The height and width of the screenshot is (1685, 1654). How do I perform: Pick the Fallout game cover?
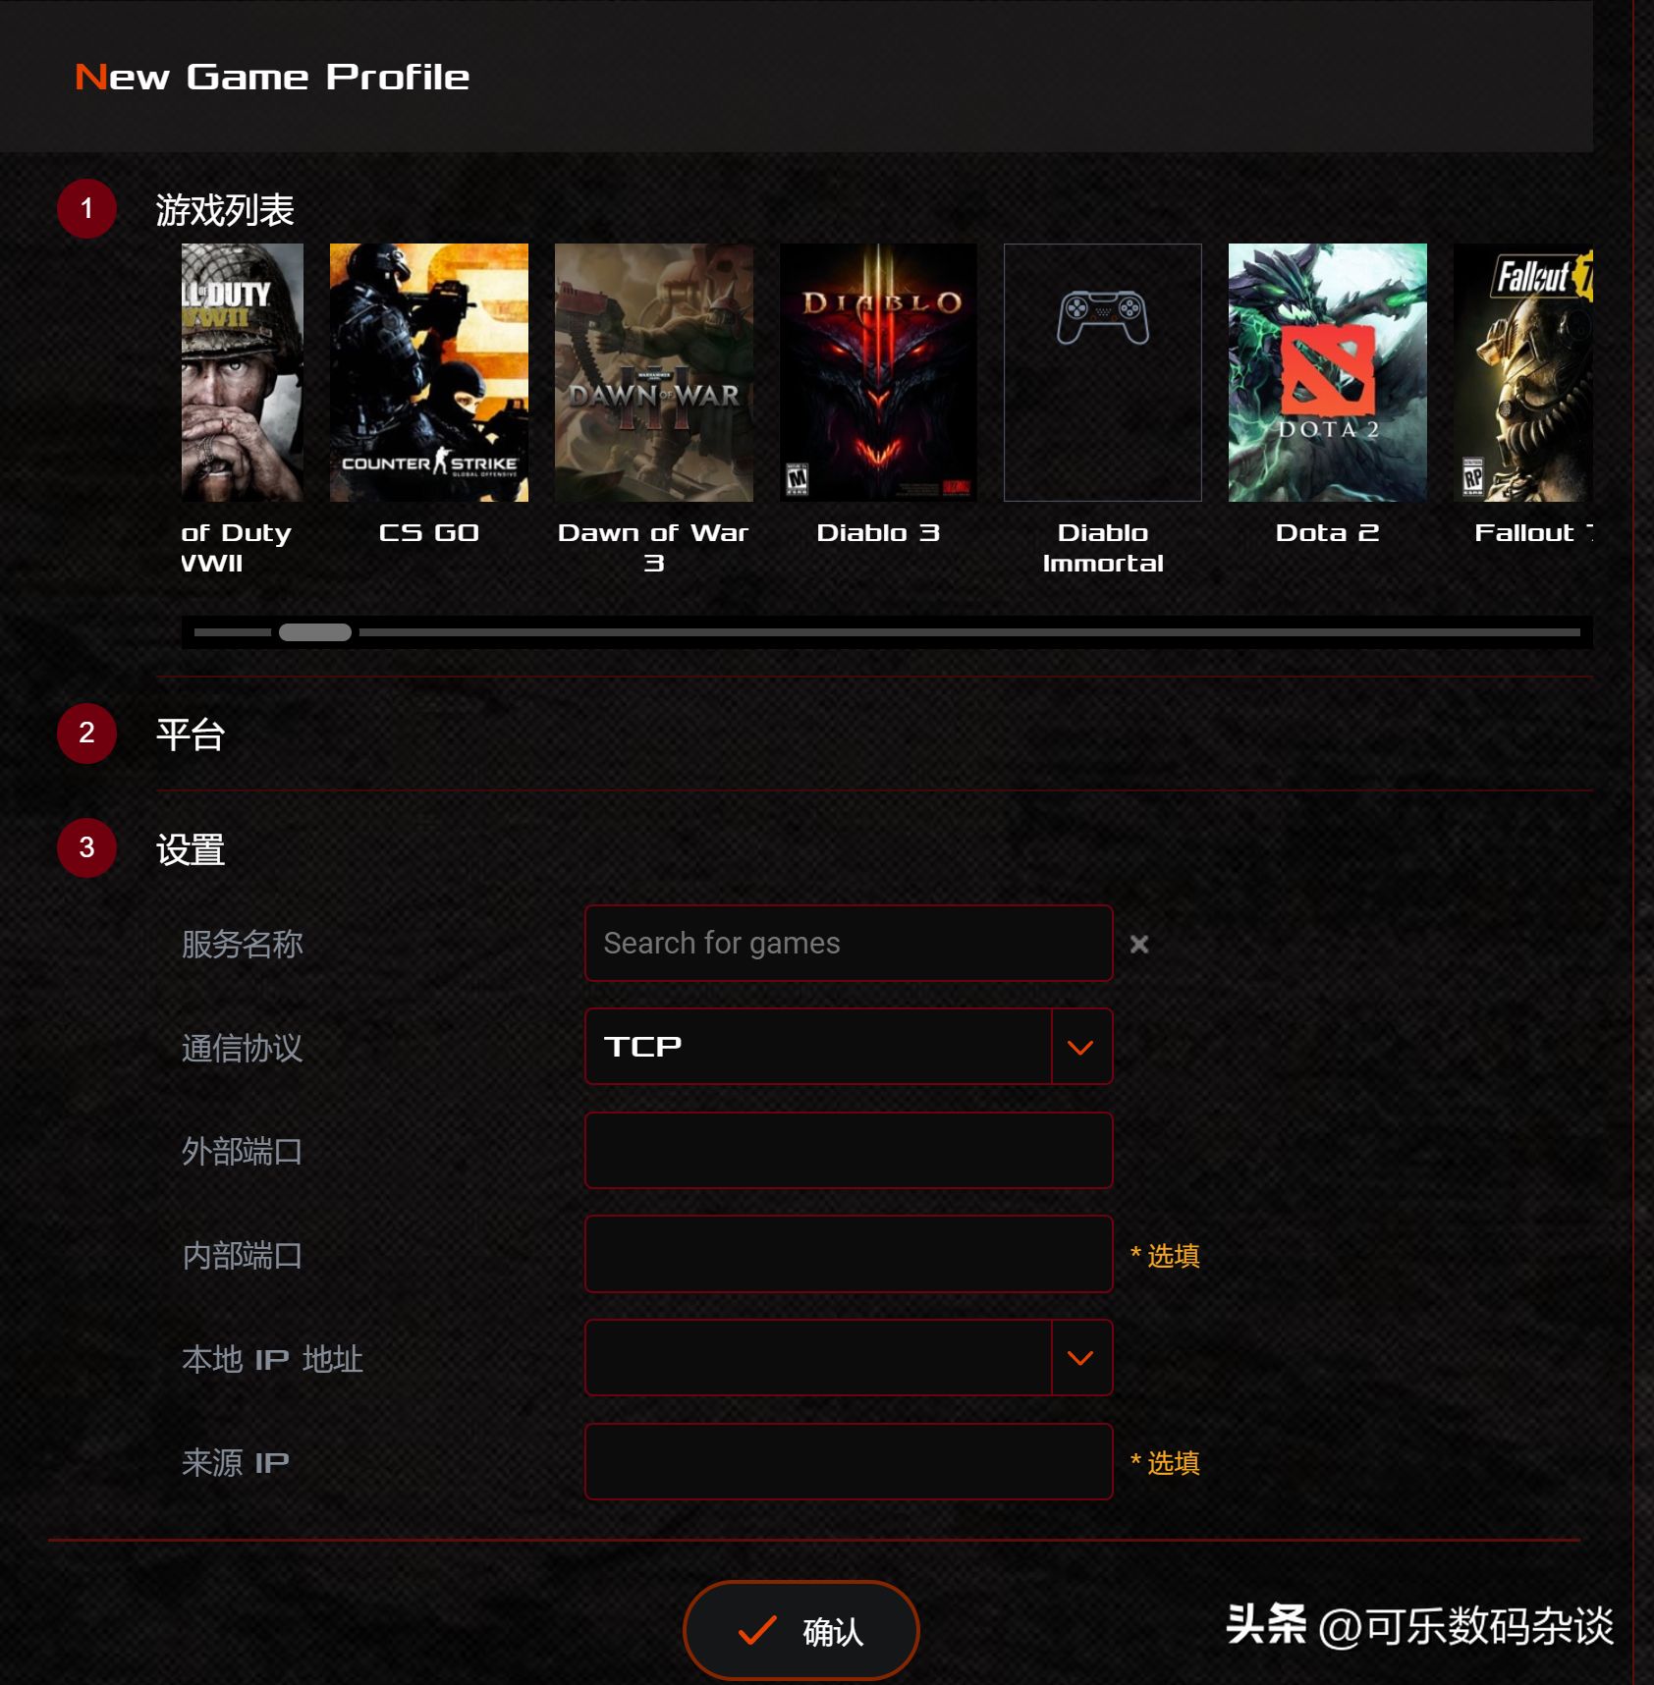tap(1523, 372)
